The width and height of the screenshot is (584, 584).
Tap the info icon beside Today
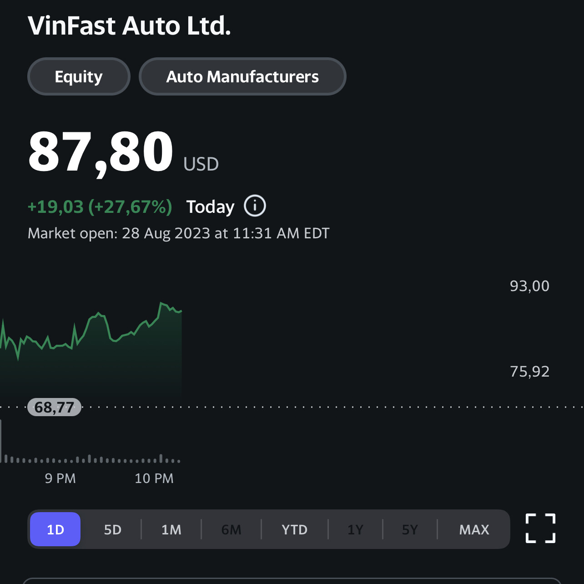pyautogui.click(x=255, y=206)
